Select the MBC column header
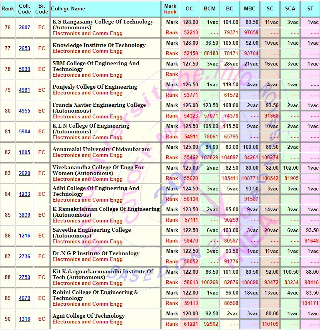 pos(250,8)
